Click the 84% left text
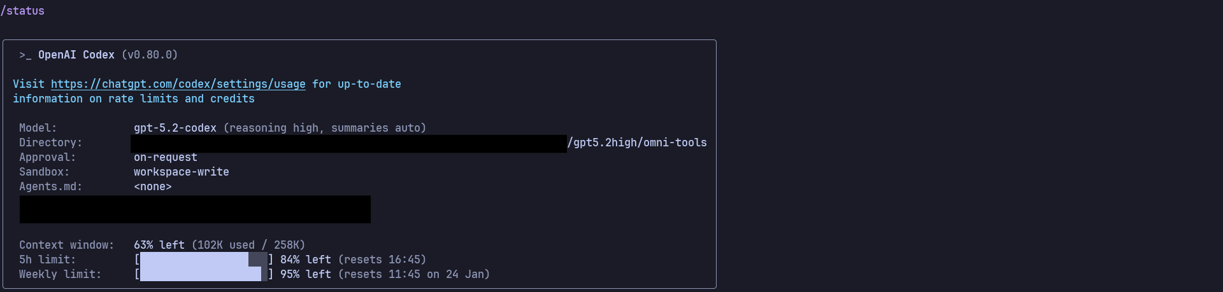Viewport: 1223px width, 292px height. 306,260
